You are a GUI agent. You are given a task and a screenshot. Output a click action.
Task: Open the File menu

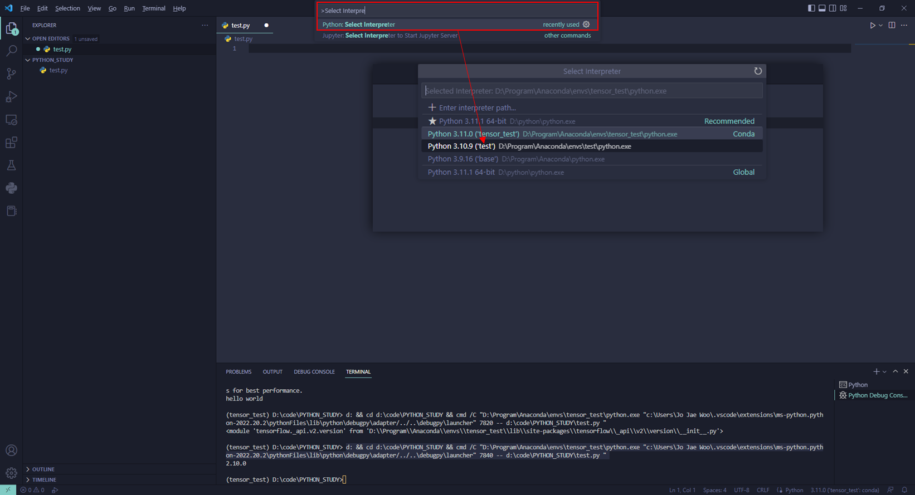click(x=25, y=8)
